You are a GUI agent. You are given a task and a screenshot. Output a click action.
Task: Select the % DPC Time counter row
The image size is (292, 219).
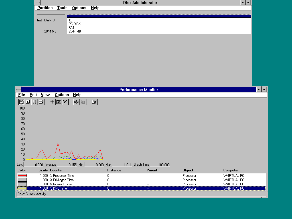(x=141, y=188)
